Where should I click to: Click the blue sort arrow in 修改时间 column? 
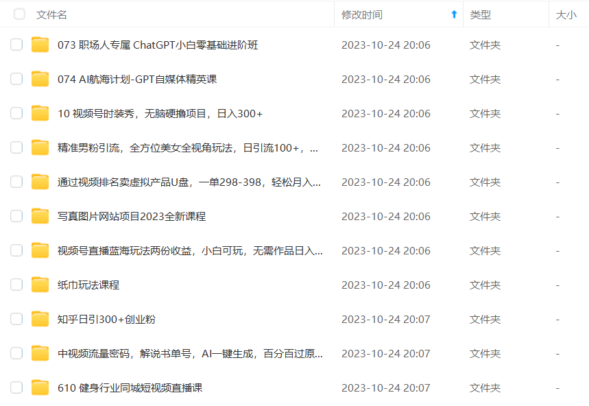454,14
